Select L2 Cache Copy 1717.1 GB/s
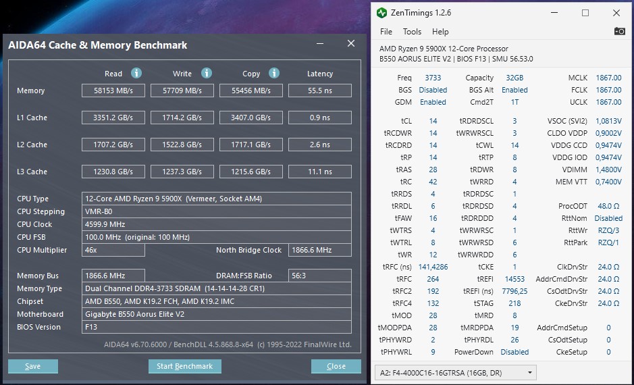This screenshot has height=385, width=634. (251, 145)
